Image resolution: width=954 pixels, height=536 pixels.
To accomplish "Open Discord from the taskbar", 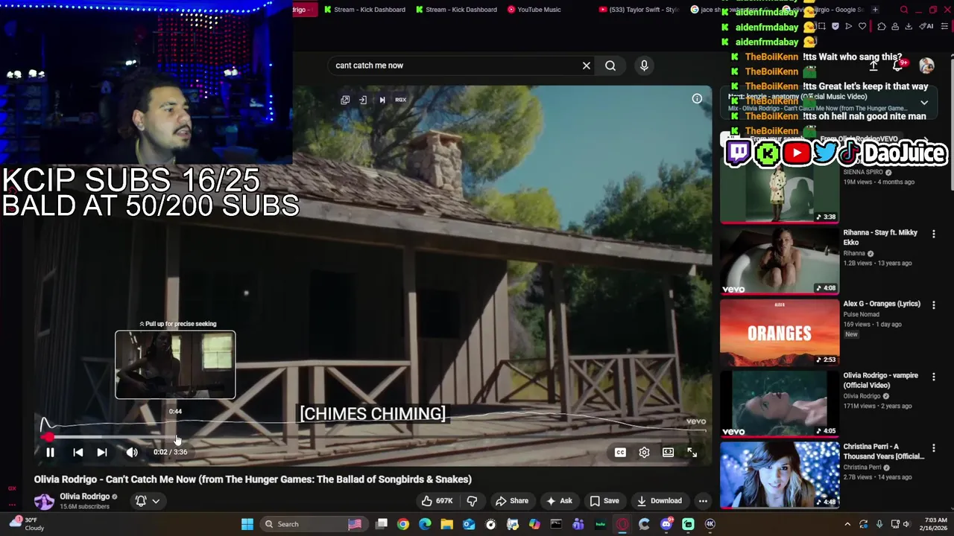I will coord(666,524).
